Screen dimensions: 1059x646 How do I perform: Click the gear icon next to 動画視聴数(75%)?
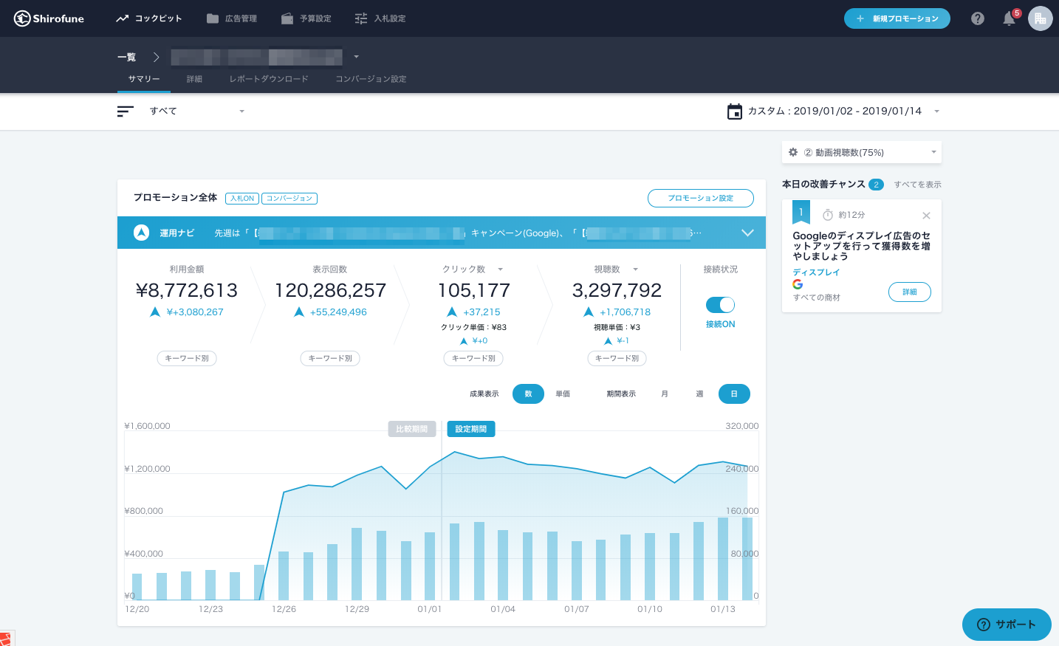[793, 152]
